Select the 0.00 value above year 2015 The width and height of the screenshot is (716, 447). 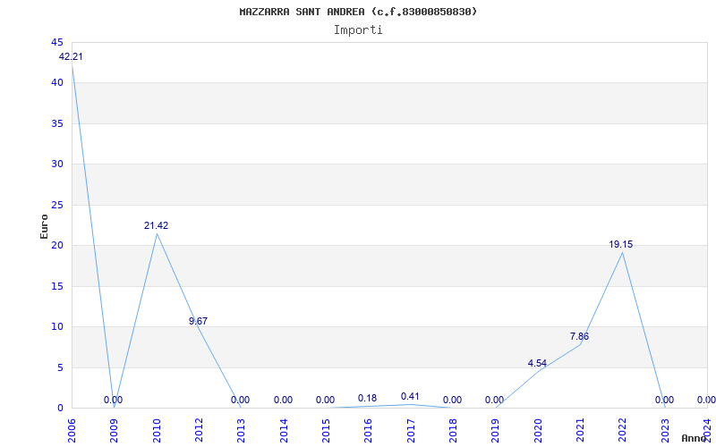pyautogui.click(x=325, y=400)
